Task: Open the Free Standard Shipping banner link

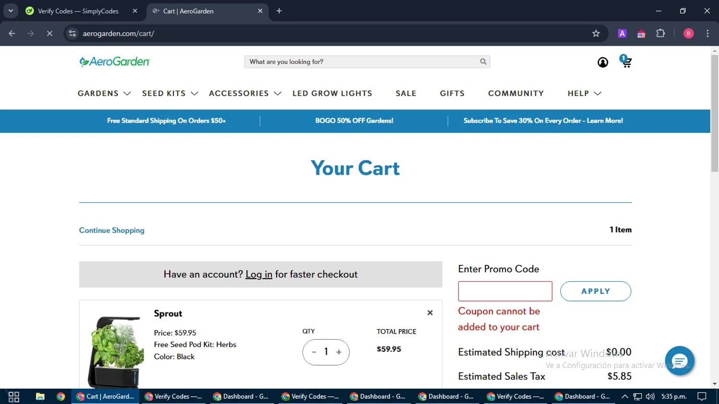Action: click(x=166, y=121)
